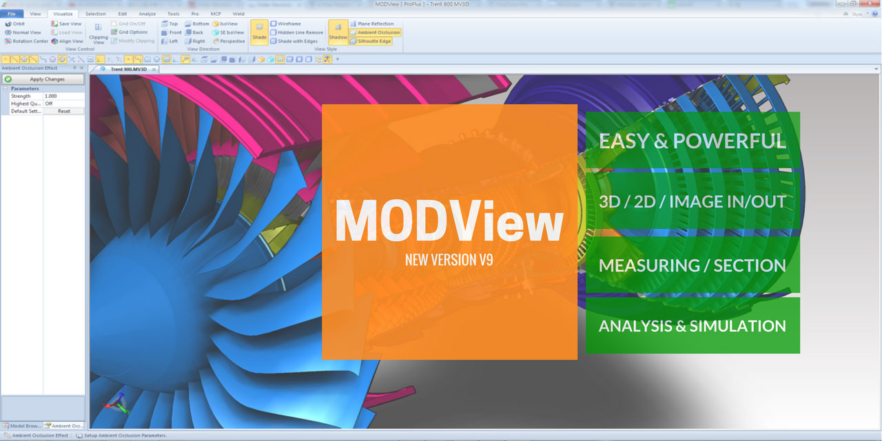Switch to the Selection ribbon tab
882x441 pixels.
pos(95,13)
